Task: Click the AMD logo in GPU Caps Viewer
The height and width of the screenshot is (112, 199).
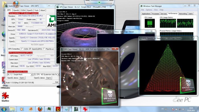Action: tap(51, 21)
